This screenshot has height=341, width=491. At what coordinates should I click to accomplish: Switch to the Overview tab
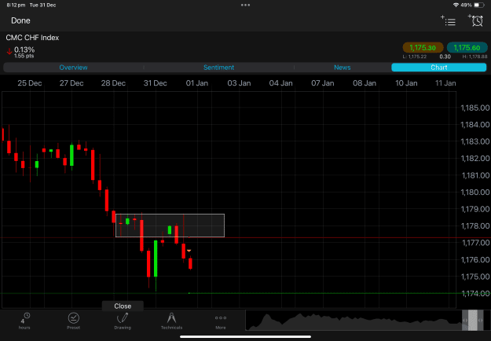[x=73, y=68]
